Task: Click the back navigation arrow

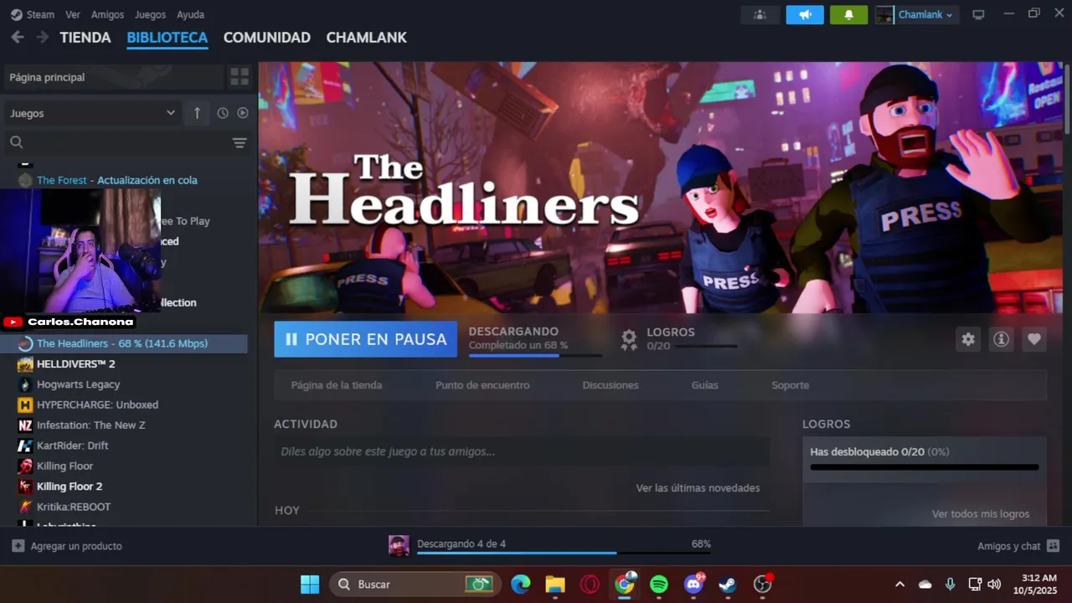Action: click(x=17, y=38)
